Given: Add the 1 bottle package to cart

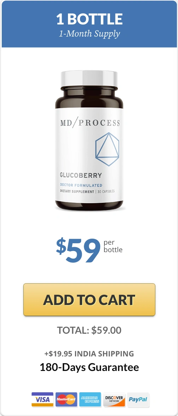Looking at the screenshot, I should tap(89, 300).
